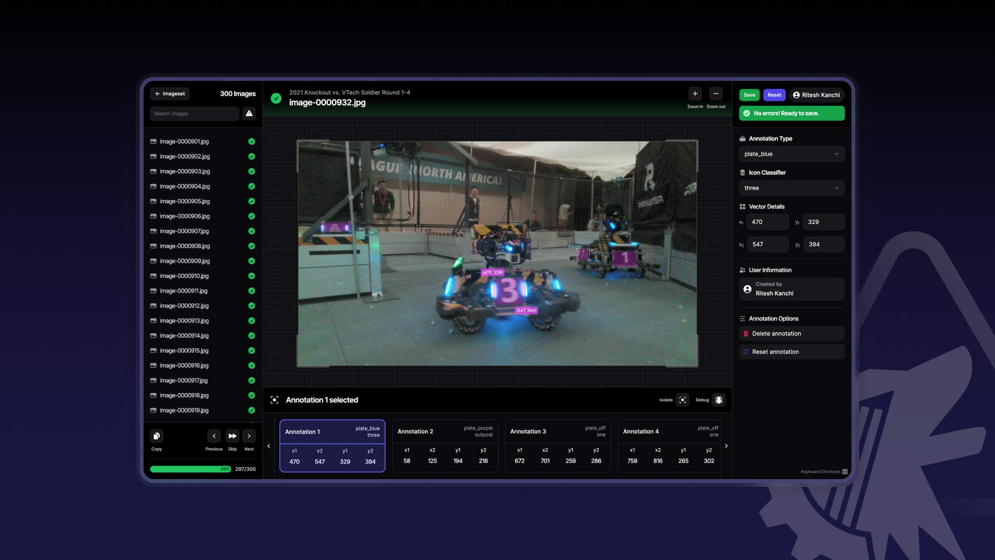
Task: Click the Search images field
Action: pos(194,114)
